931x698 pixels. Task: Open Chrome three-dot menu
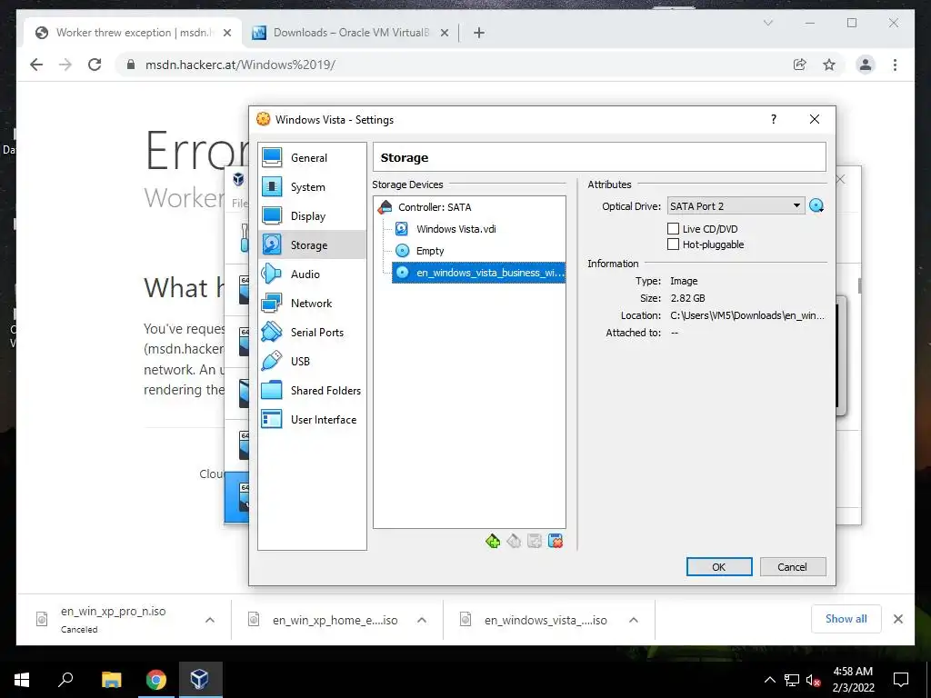[x=895, y=65]
